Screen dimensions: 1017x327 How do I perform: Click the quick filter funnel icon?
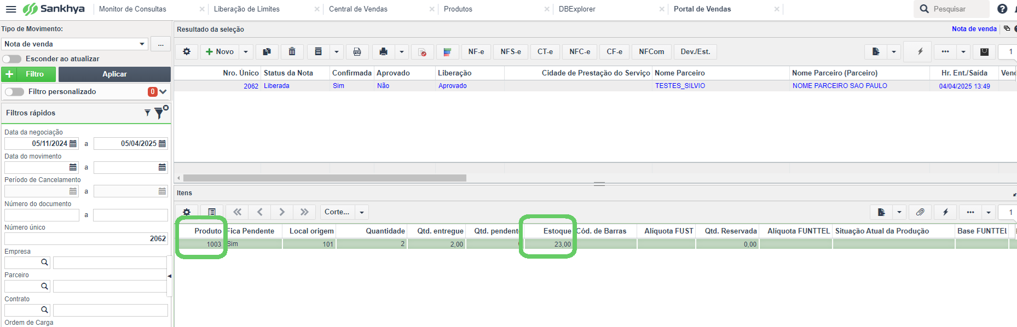click(x=147, y=113)
